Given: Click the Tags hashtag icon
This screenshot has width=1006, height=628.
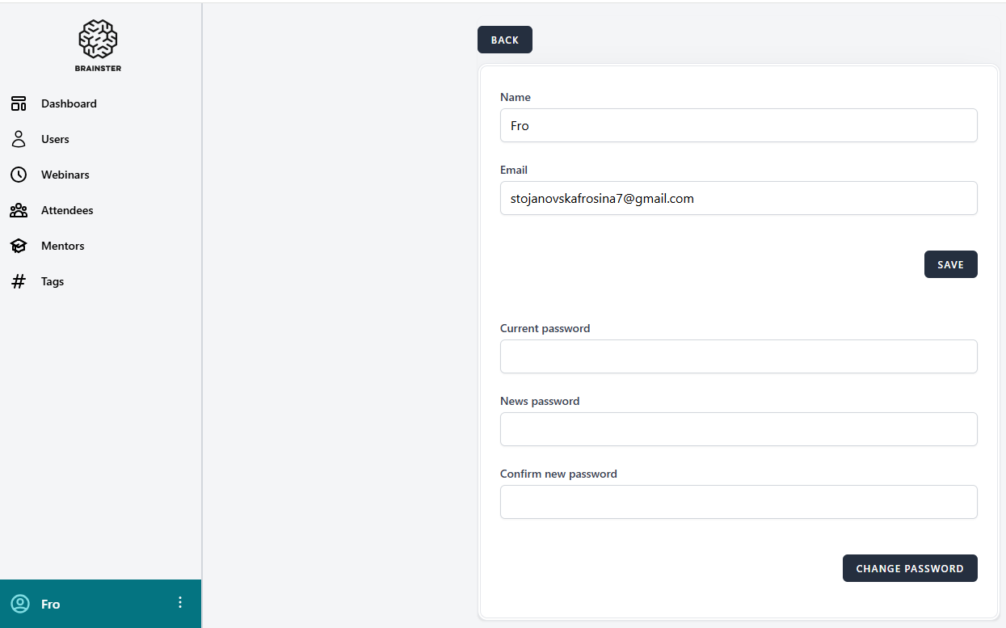Looking at the screenshot, I should click(19, 281).
